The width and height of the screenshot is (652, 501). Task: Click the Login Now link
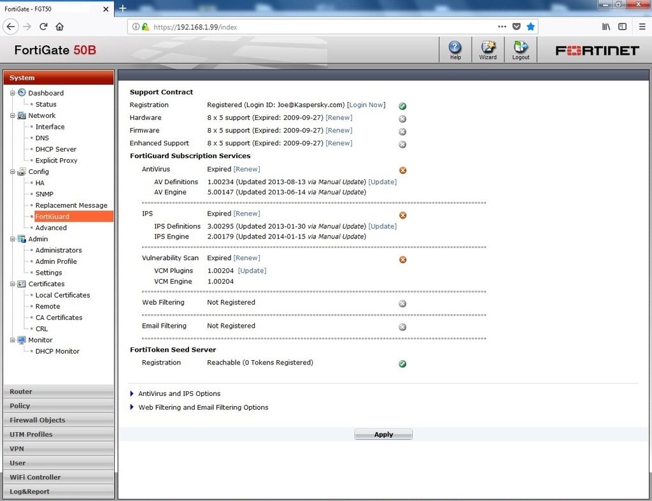click(366, 105)
